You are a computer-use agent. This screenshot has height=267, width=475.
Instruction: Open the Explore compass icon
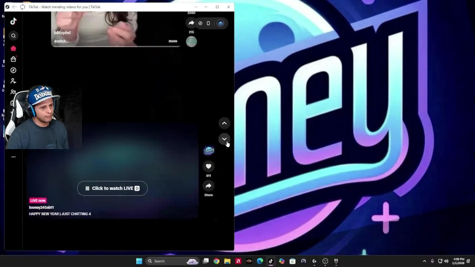[13, 70]
